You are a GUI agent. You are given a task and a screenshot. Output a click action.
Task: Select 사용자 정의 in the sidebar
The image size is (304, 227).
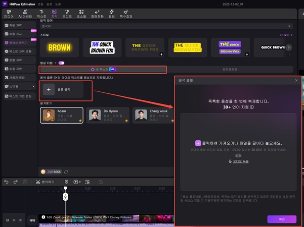tap(20, 77)
